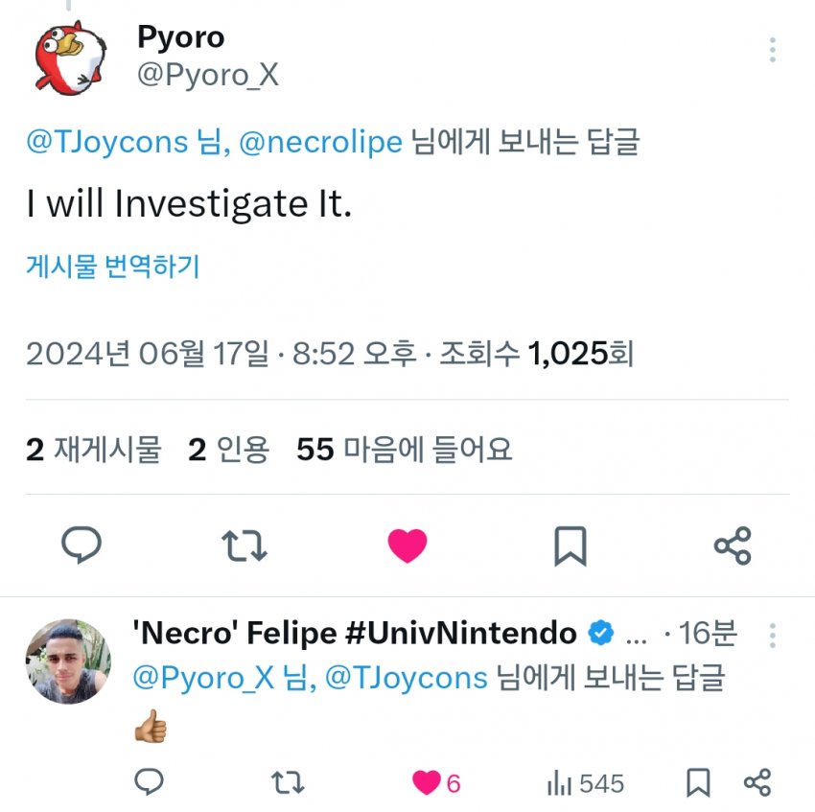The height and width of the screenshot is (812, 815).
Task: Open Necro Felipe's profile photo
Action: [68, 661]
